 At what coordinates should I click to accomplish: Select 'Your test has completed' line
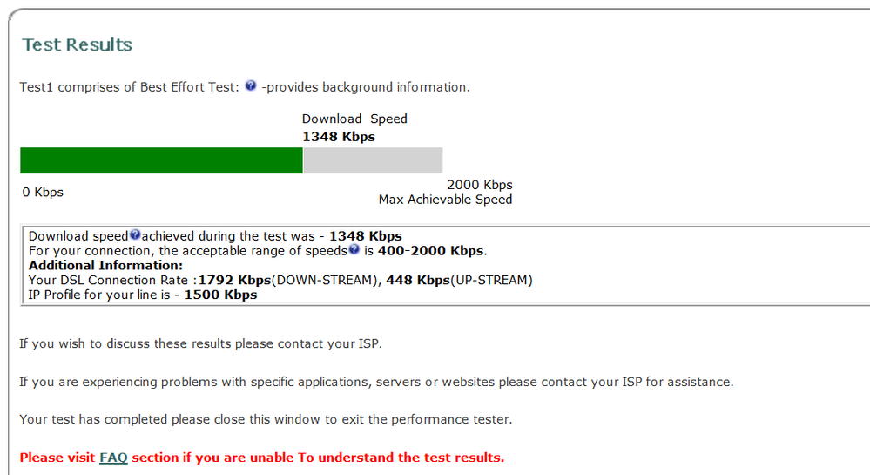click(266, 419)
